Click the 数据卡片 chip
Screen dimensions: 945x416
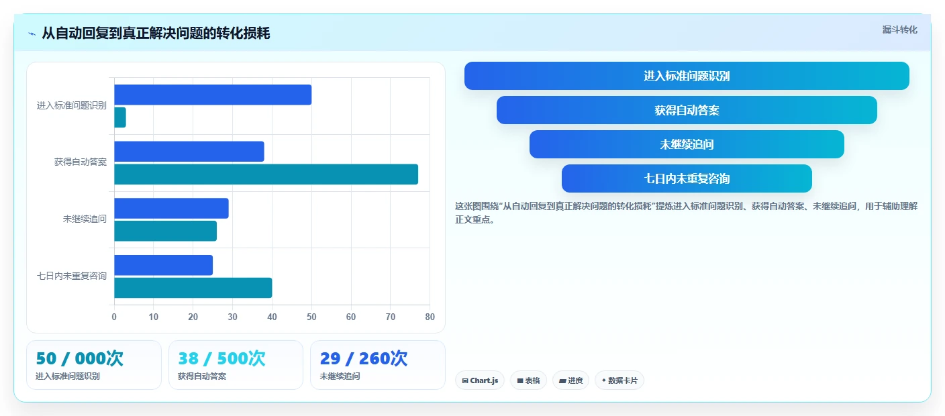619,380
